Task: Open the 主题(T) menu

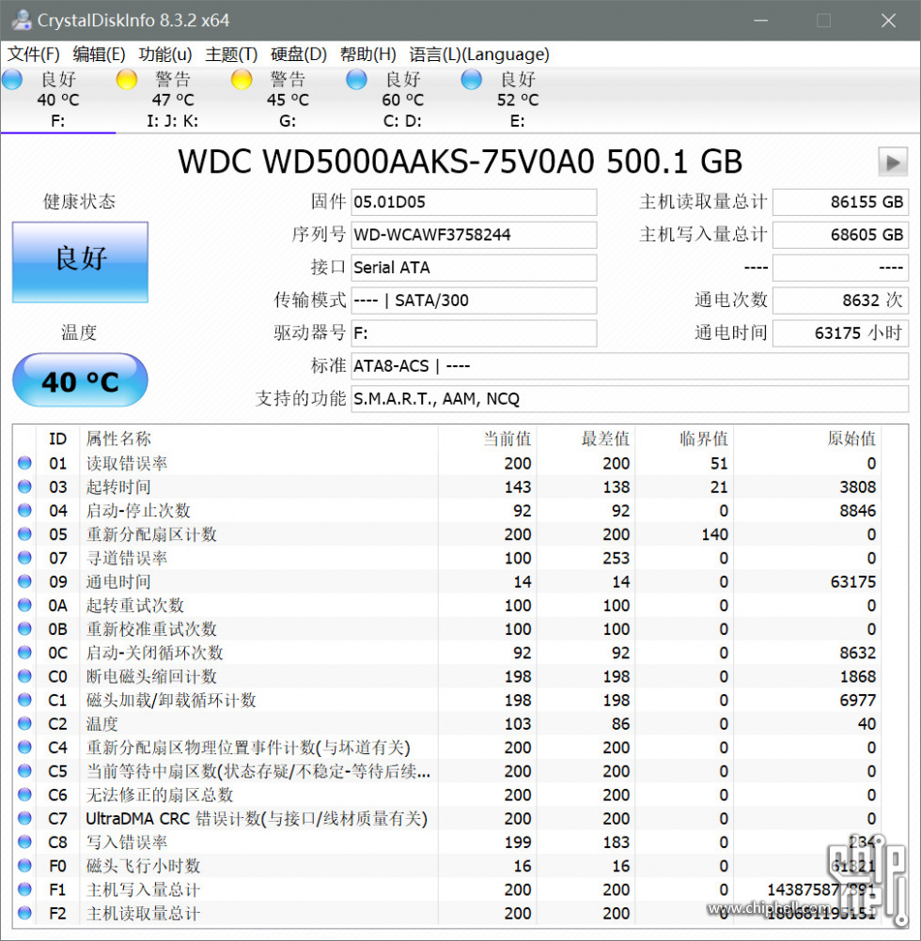Action: (x=231, y=54)
